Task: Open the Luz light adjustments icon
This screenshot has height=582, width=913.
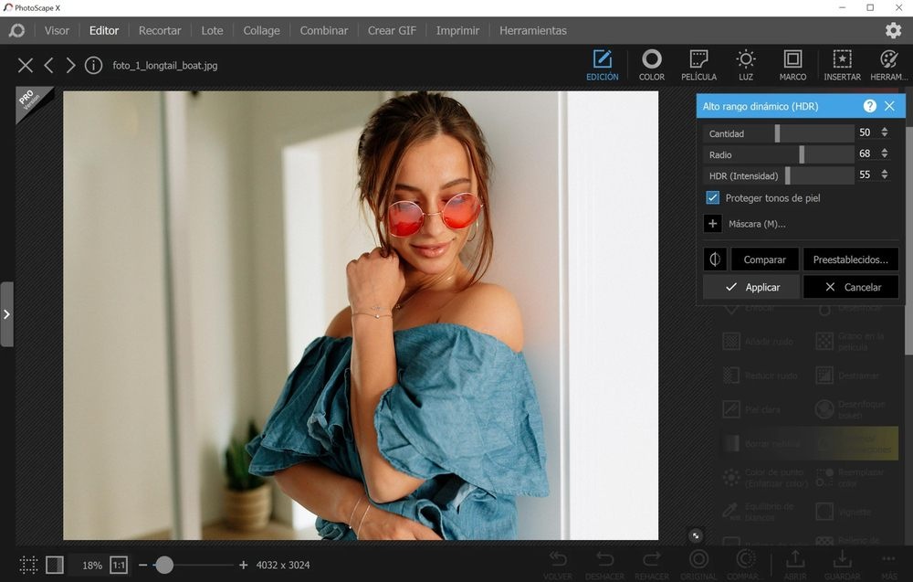Action: pos(746,60)
